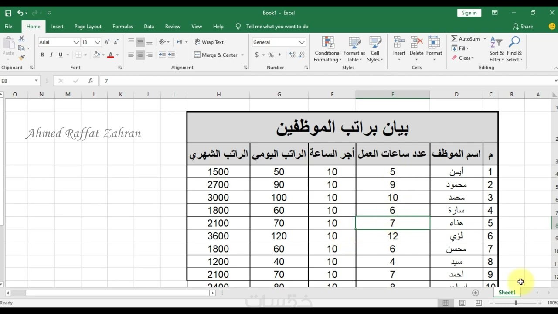Click the Decrease Decimal icon
This screenshot has width=558, height=314.
(301, 55)
